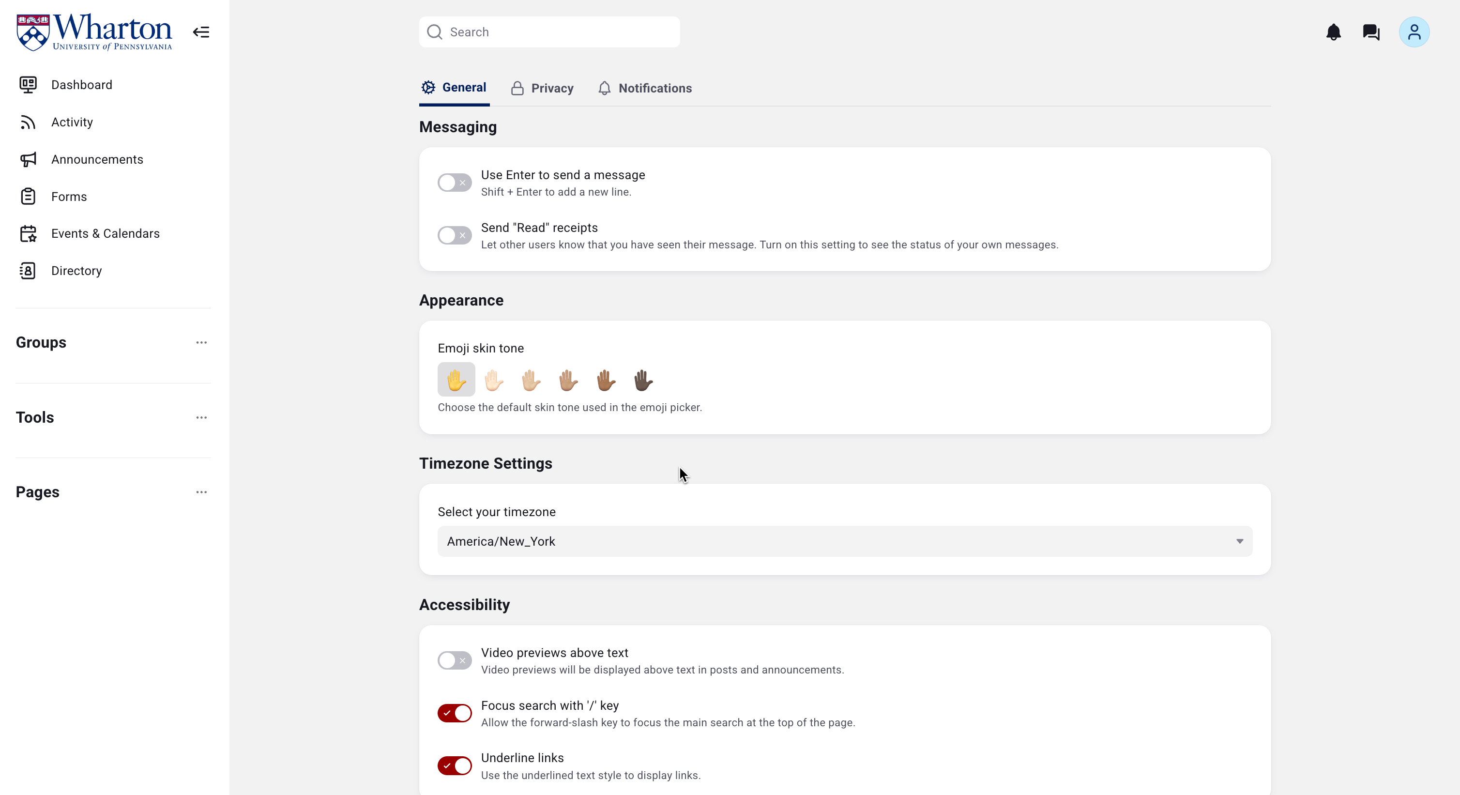Enable Use Enter to send a message
The image size is (1460, 795).
pyautogui.click(x=455, y=183)
